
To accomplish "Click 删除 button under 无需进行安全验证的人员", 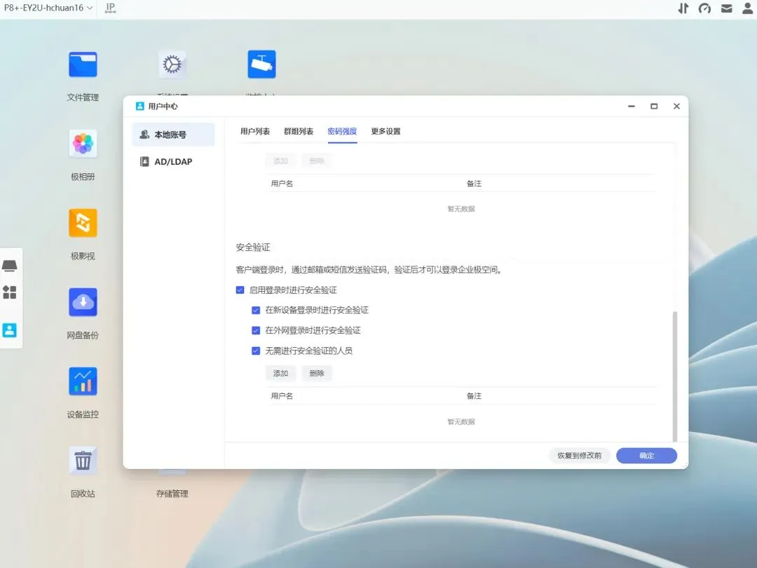I will tap(317, 373).
